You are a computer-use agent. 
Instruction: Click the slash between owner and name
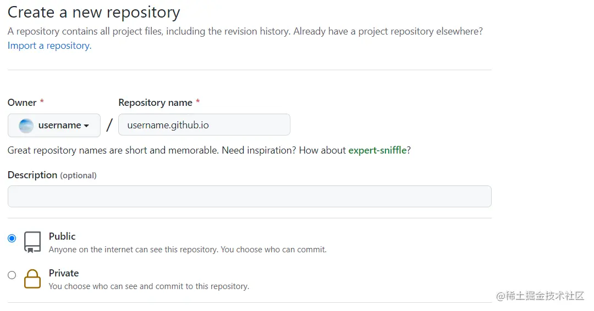[x=109, y=125]
